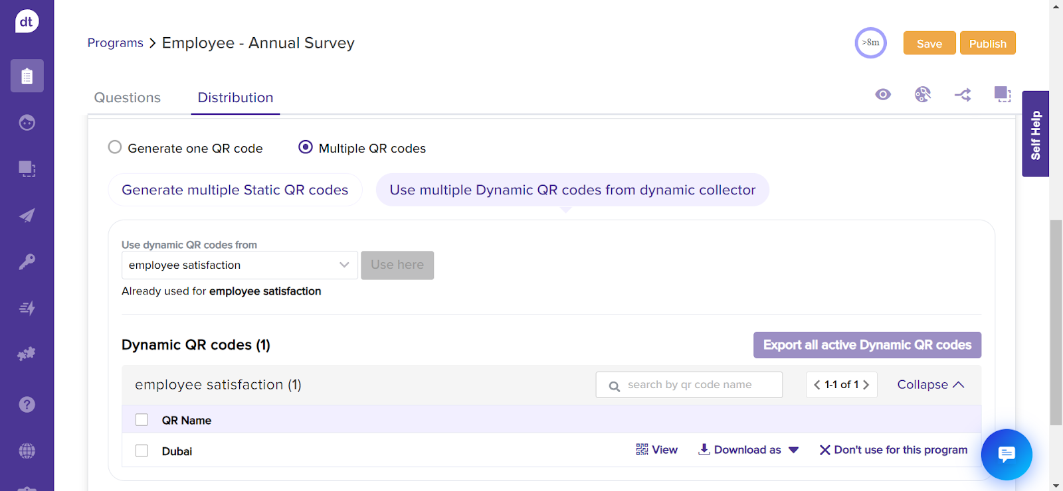Click the share icon in the toolbar

(963, 95)
